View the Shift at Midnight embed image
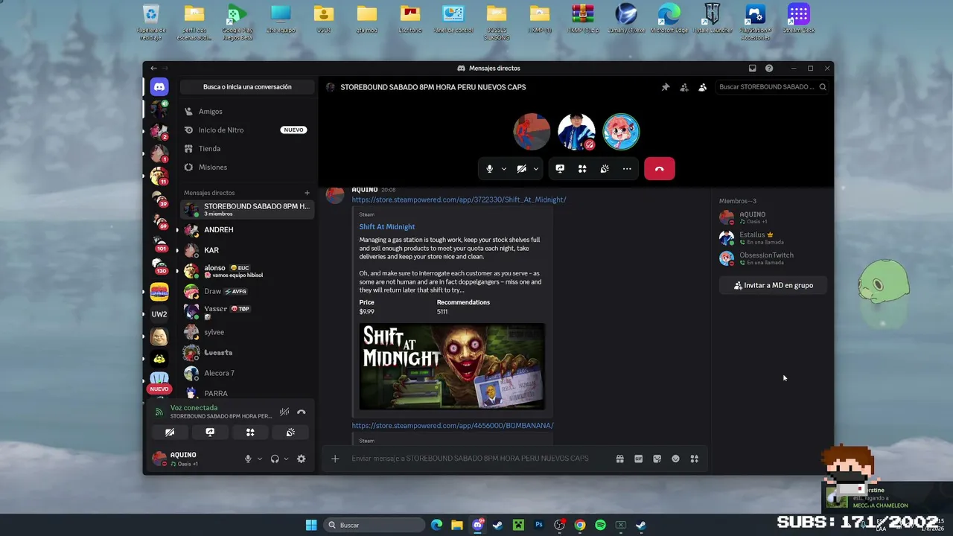Screen dimensions: 953x536 click(x=452, y=366)
